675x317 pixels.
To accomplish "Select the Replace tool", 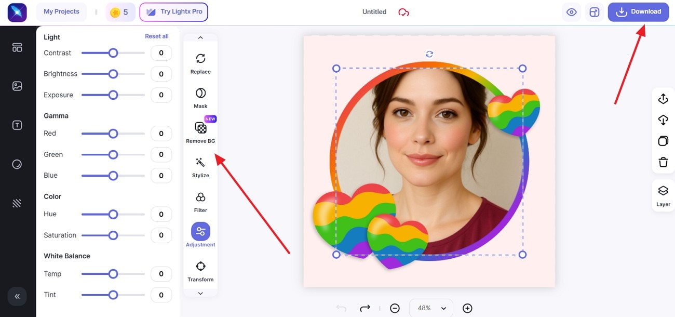I will (200, 63).
